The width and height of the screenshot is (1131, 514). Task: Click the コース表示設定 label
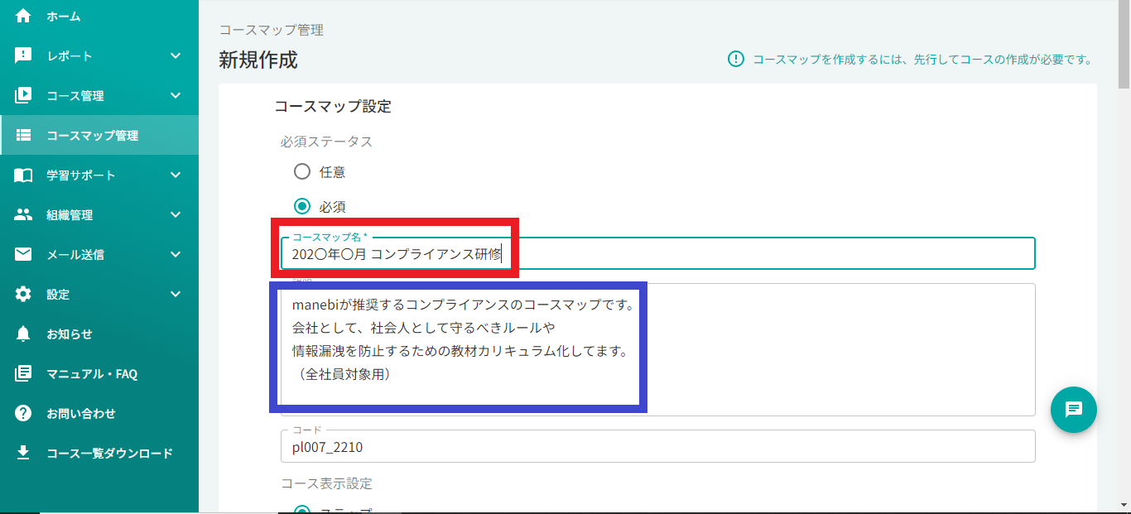click(x=326, y=483)
